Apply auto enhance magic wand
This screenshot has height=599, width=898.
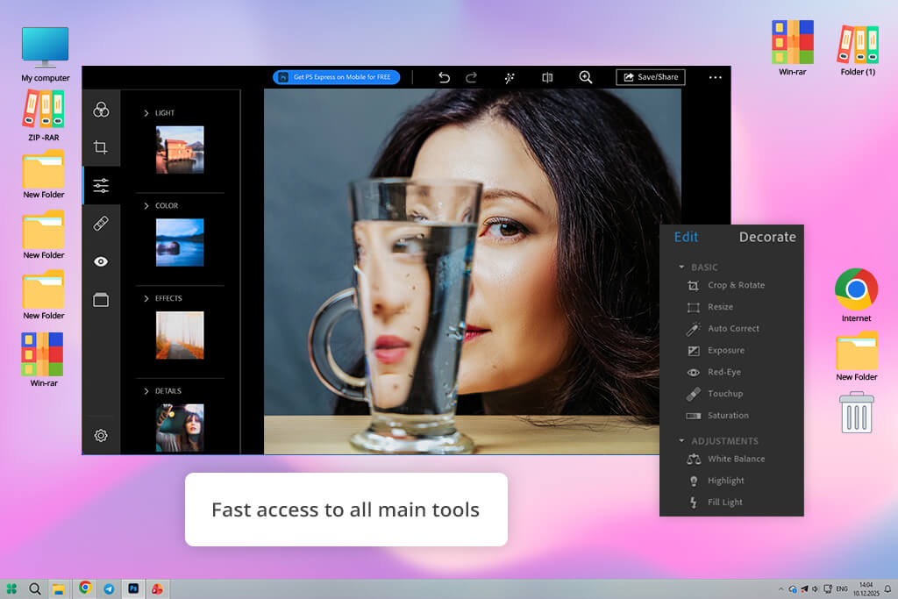[510, 77]
